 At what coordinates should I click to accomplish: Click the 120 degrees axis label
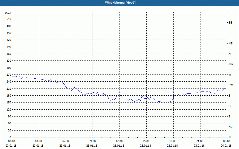point(9,109)
